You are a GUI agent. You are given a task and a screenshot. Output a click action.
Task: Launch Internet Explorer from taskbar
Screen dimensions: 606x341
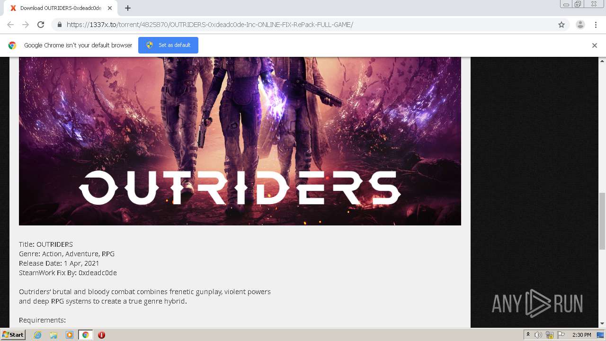point(37,335)
